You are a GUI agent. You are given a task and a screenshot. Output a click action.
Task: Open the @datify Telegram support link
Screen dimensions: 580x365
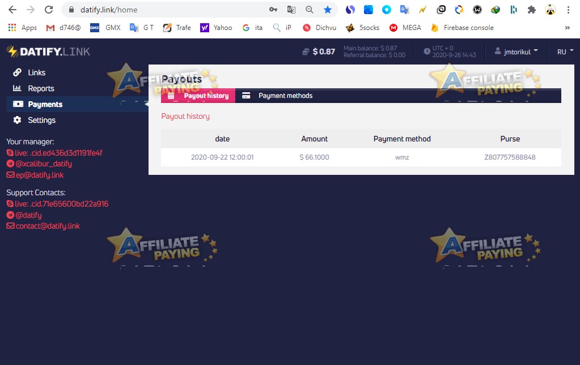point(27,214)
